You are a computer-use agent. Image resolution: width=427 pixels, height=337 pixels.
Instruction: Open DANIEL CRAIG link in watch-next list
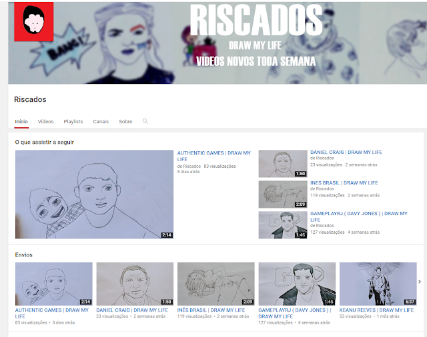coord(346,153)
